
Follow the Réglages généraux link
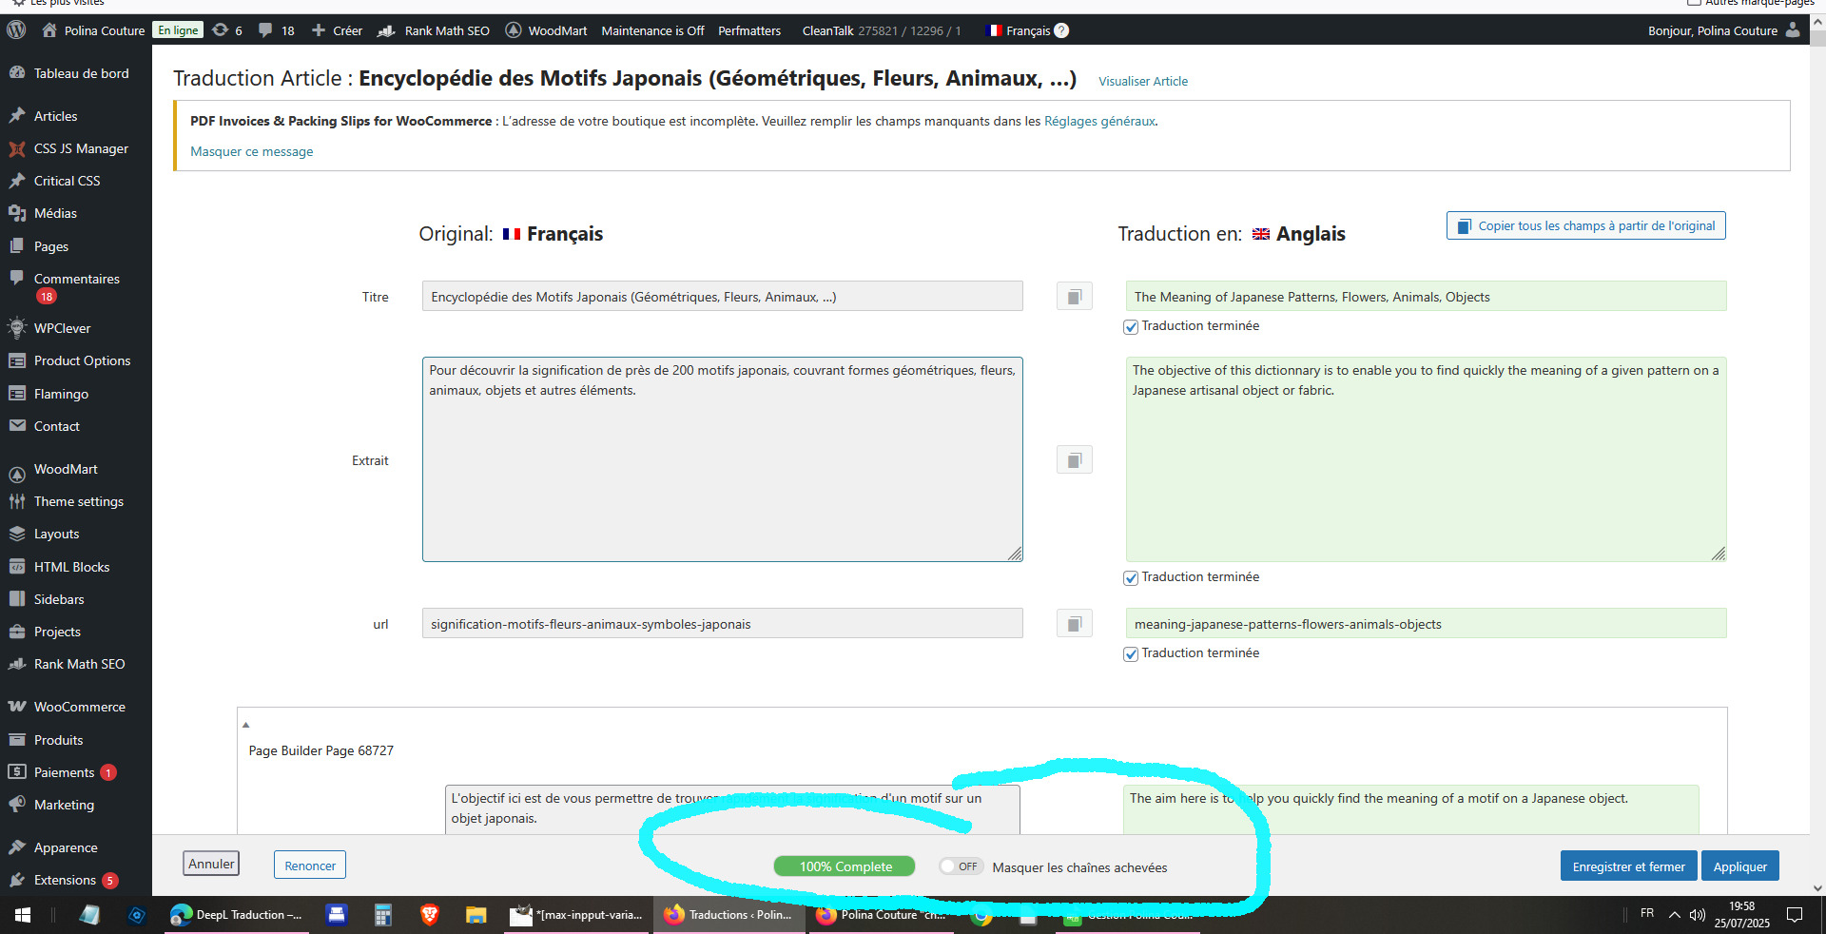1099,121
